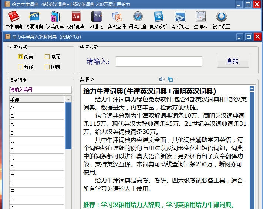Select the 模糊 search mode
The height and width of the screenshot is (209, 263).
tap(52, 67)
